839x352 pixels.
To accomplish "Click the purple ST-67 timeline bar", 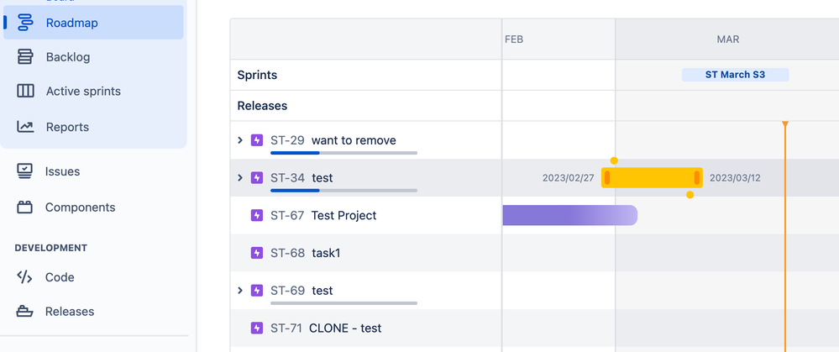I will pos(569,215).
